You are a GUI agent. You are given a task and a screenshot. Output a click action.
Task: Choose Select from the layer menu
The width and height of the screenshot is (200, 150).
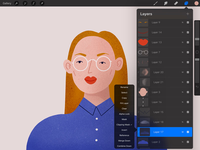point(124,92)
